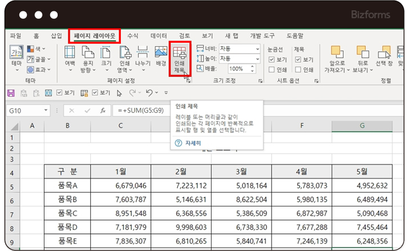Enable headings Print (제목 인쇄) checkbox
The height and width of the screenshot is (251, 408).
pos(298,70)
